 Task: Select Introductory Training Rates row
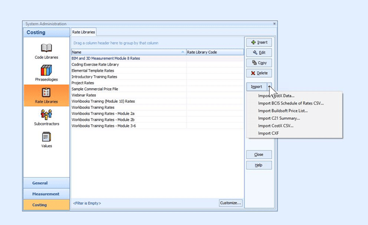[x=157, y=76]
